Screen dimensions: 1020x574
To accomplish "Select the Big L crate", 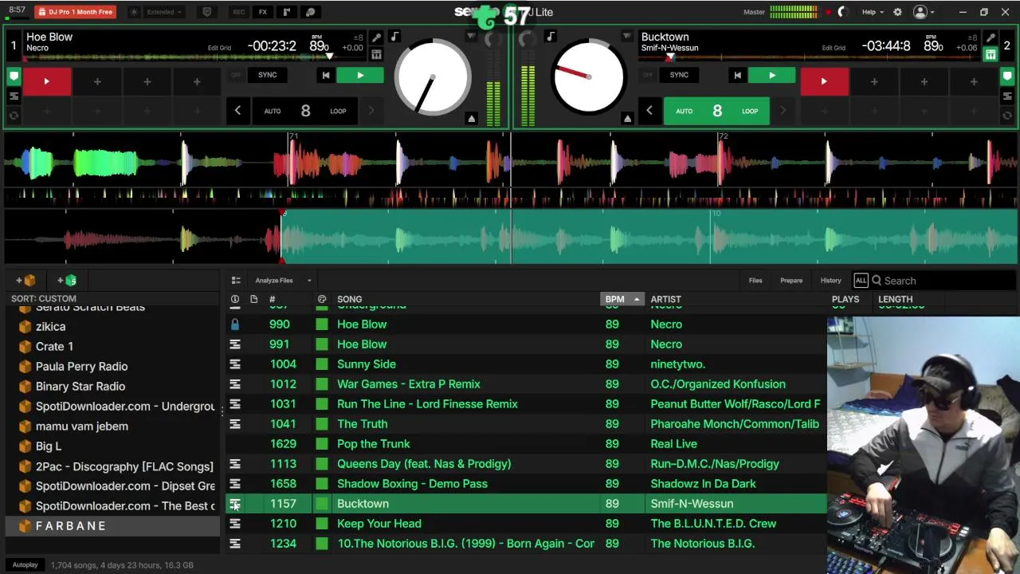I will click(x=48, y=446).
